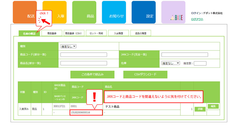Switch to the 商品登録 tab
This screenshot has height=134, width=236.
point(52,34)
